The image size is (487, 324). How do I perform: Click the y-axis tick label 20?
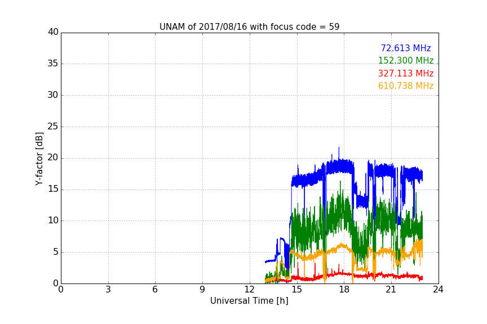pos(53,158)
